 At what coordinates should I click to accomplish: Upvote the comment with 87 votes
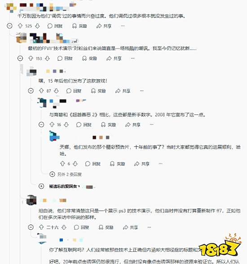click(x=41, y=91)
